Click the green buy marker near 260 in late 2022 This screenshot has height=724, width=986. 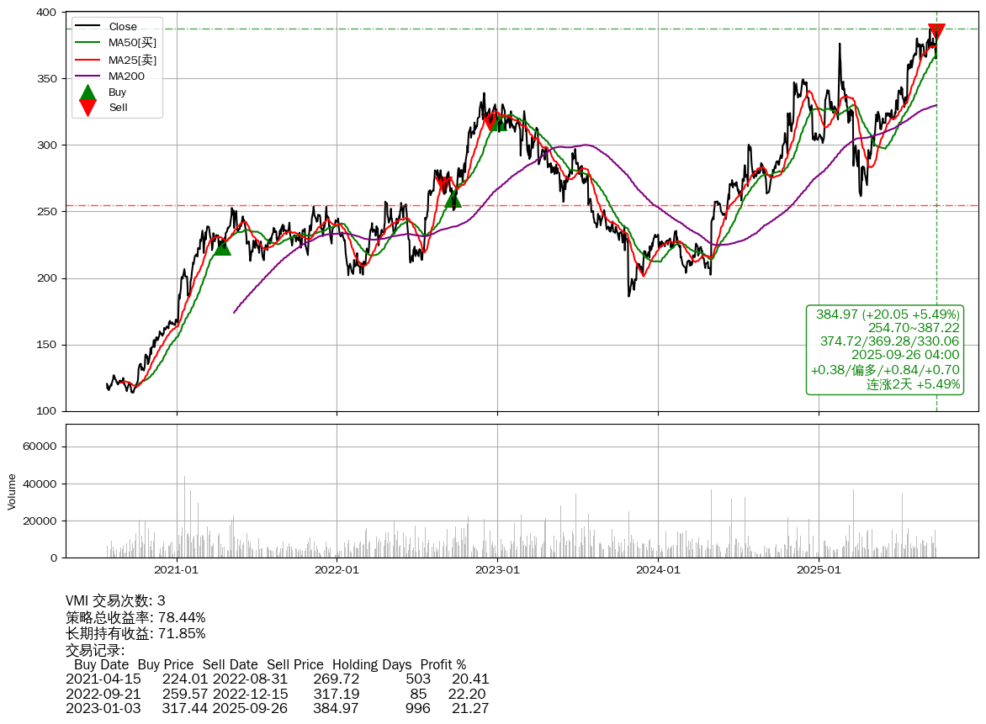(453, 198)
